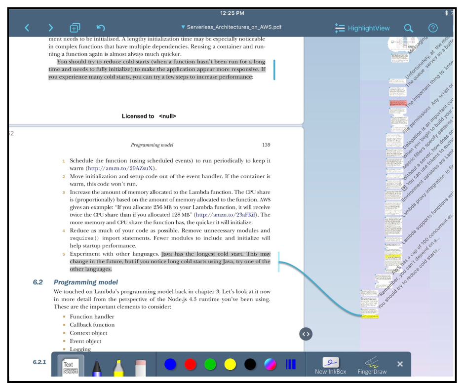Activate the Text Select tool

pos(71,366)
